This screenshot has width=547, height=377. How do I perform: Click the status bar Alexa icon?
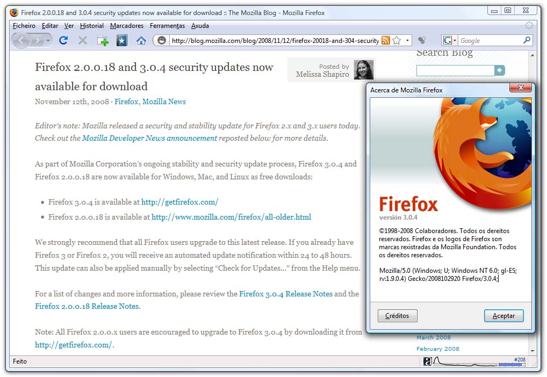click(x=427, y=361)
